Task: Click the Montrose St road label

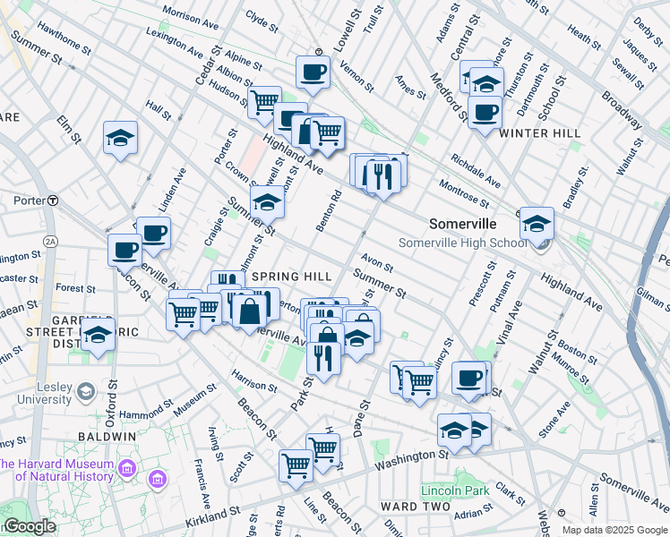Action: [464, 194]
